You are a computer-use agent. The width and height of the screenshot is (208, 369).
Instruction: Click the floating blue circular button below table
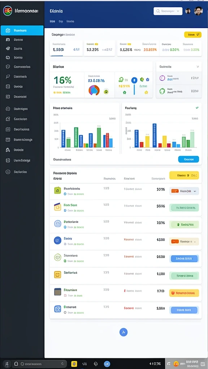tap(123, 332)
